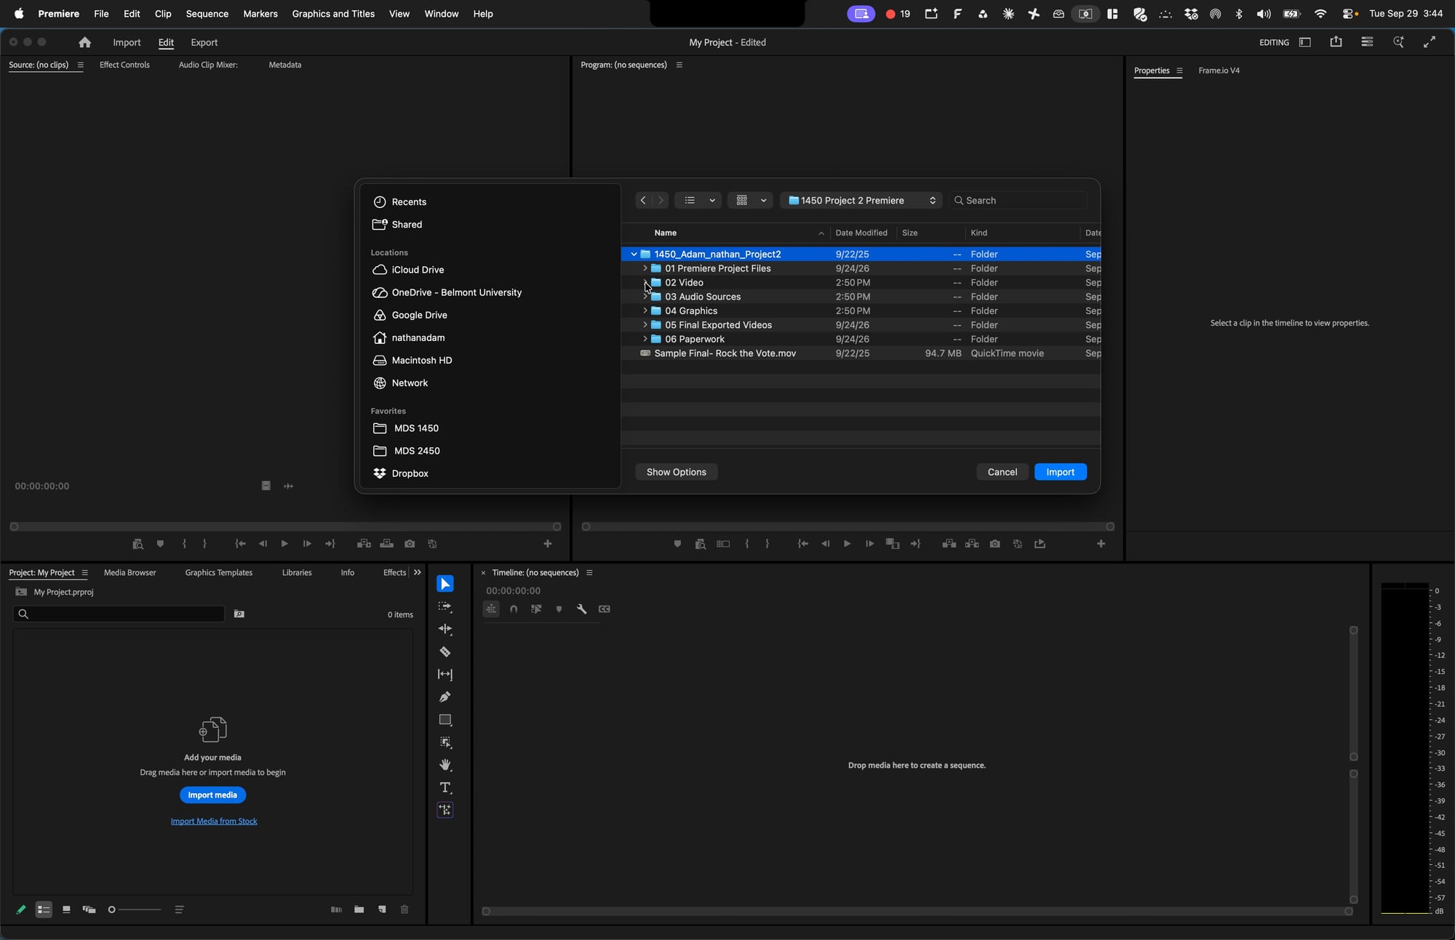
Task: Open the grouping options dropdown in dialog
Action: (763, 201)
